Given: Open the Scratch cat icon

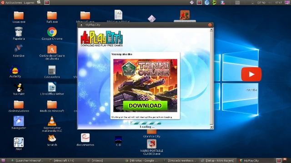Looking at the screenshot, I should click(52, 139).
